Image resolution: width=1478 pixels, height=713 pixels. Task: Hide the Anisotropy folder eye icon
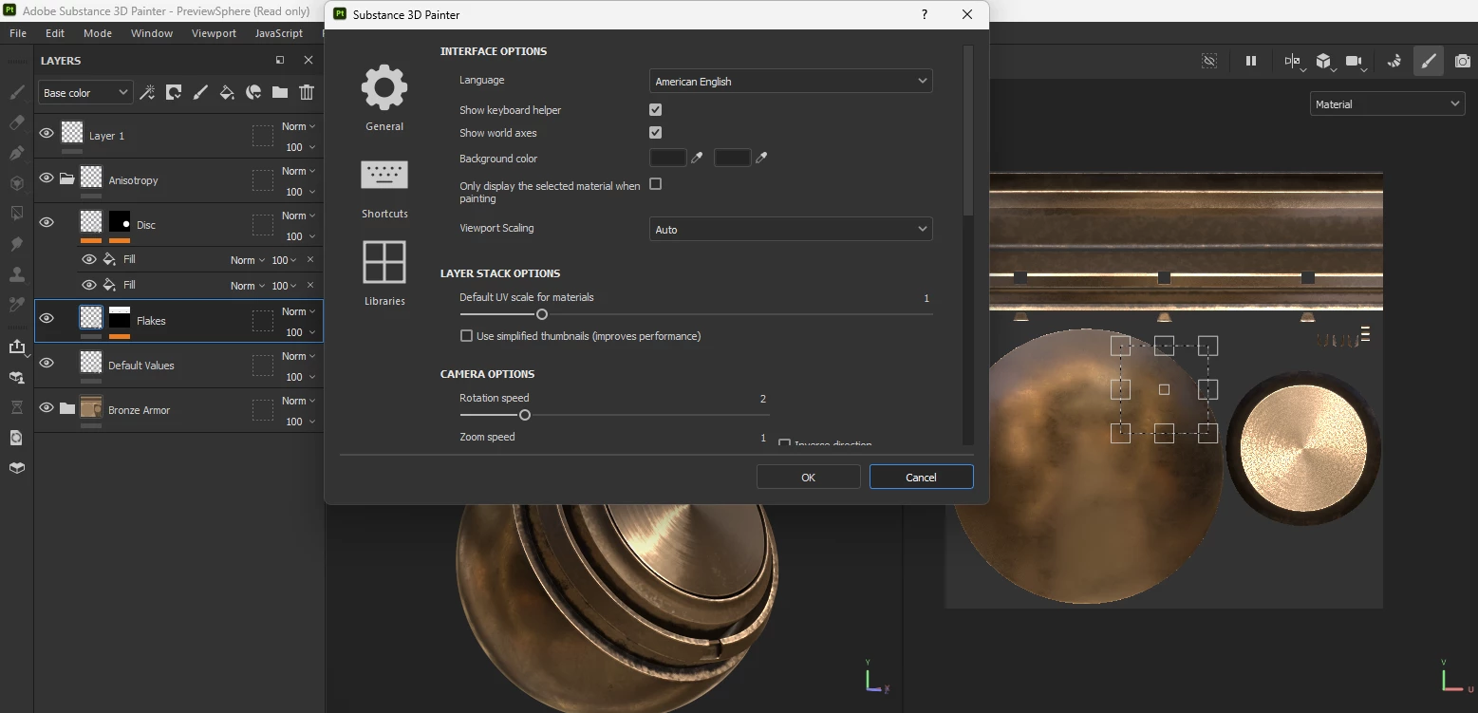tap(47, 178)
